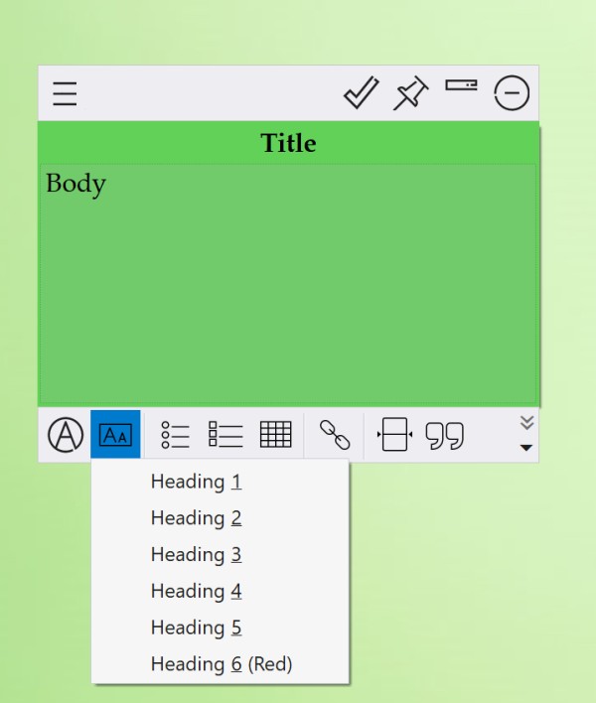Insert a bulleted list
The width and height of the screenshot is (596, 703).
175,435
